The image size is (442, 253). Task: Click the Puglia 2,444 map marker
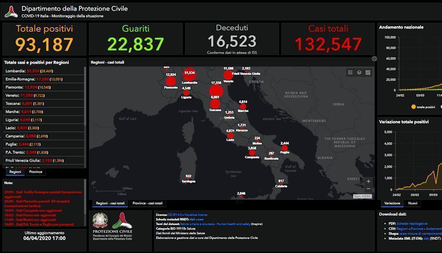click(285, 148)
